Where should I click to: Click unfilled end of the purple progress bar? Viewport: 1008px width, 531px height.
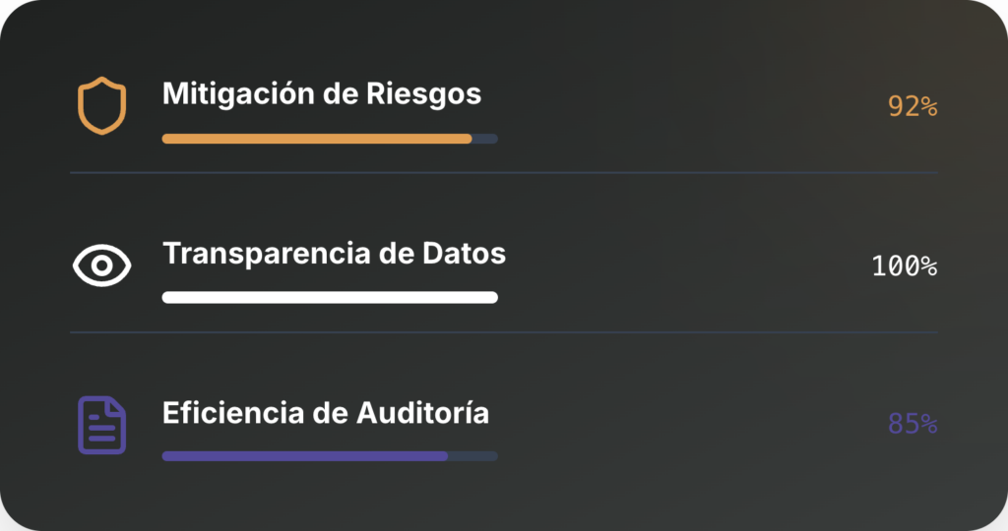(472, 456)
